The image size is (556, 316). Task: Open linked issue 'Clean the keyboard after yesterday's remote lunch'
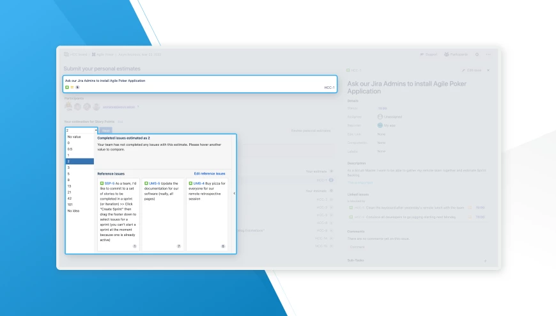(x=415, y=207)
